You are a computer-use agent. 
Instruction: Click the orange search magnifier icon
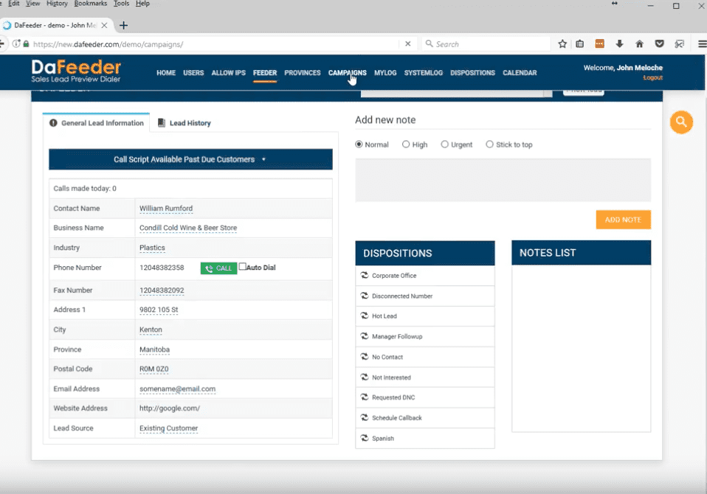[681, 122]
